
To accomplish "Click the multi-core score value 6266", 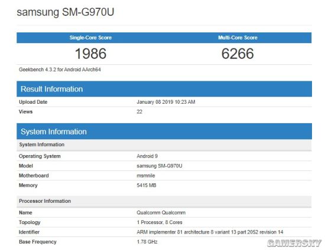I will click(238, 54).
